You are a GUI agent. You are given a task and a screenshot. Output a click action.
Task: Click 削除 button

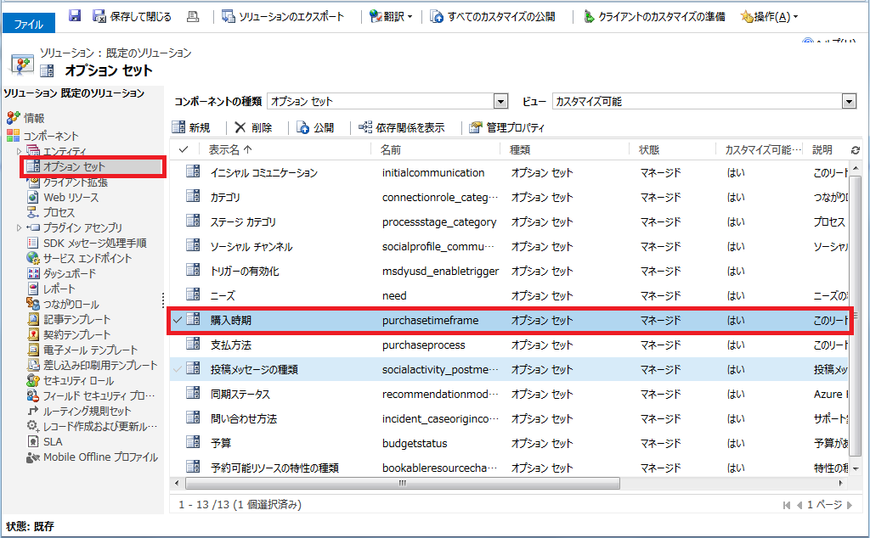click(x=253, y=127)
